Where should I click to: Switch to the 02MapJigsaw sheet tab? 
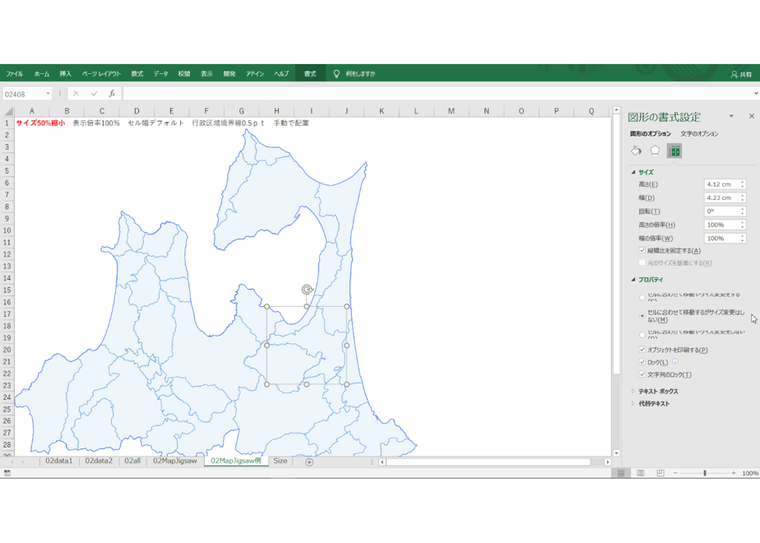175,461
